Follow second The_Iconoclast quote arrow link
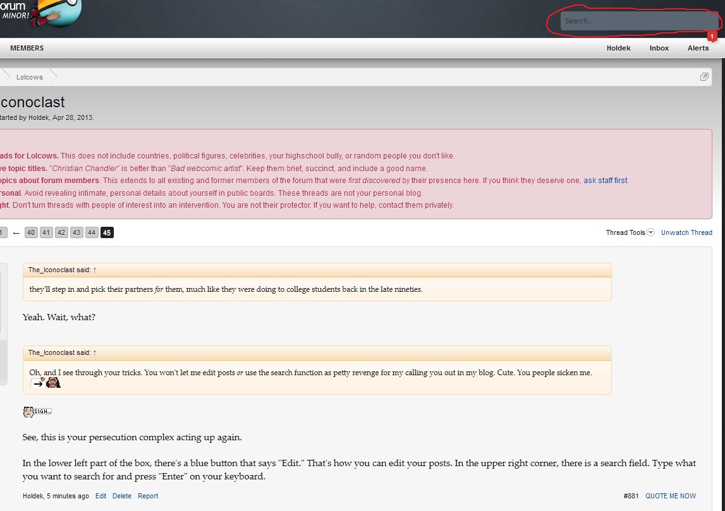 [94, 352]
